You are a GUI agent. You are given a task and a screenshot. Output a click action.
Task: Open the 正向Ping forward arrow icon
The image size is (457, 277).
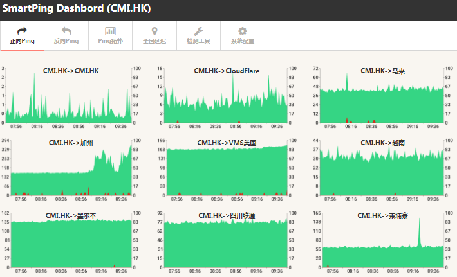point(22,31)
